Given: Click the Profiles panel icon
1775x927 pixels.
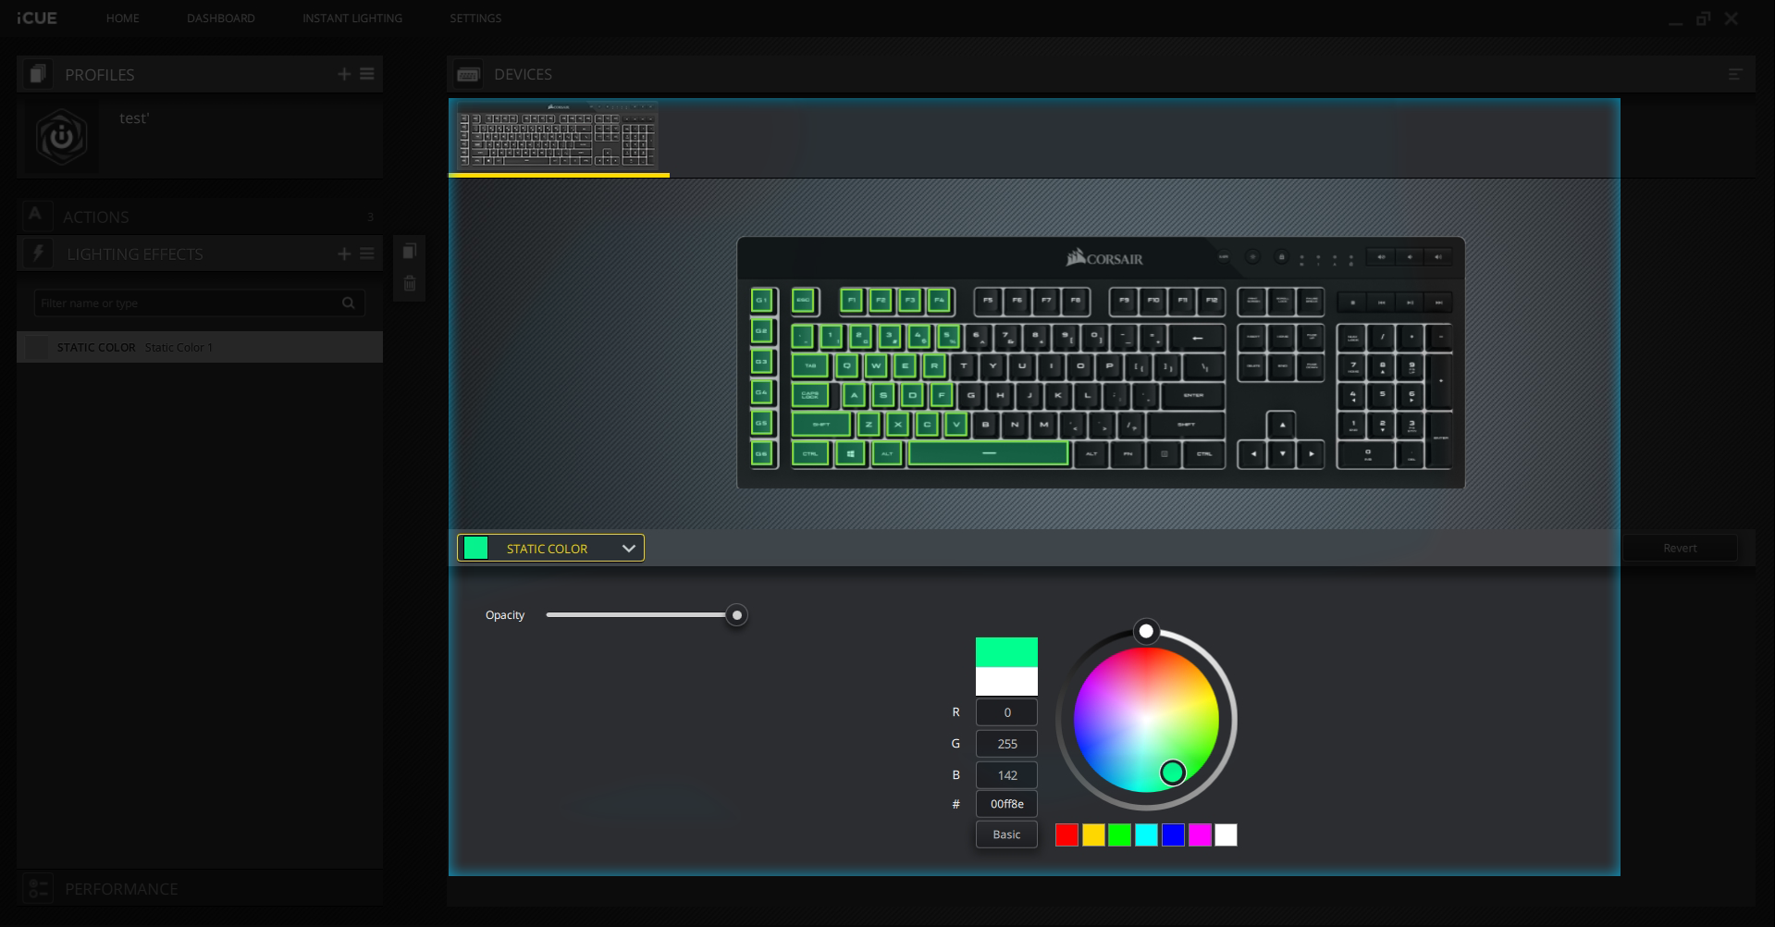Looking at the screenshot, I should coord(37,74).
